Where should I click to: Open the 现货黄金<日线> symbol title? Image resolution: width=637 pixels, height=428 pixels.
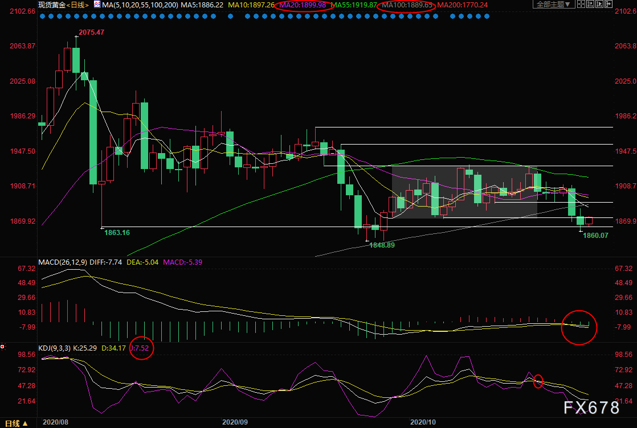(62, 5)
